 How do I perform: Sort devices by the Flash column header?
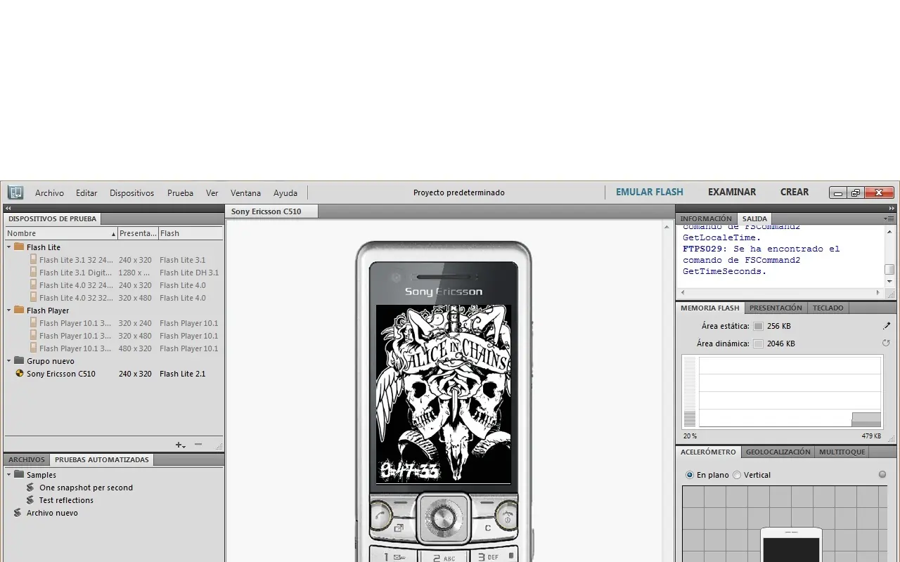tap(191, 233)
